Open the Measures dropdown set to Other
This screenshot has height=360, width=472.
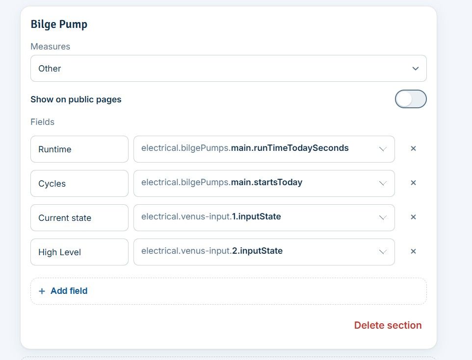(229, 68)
